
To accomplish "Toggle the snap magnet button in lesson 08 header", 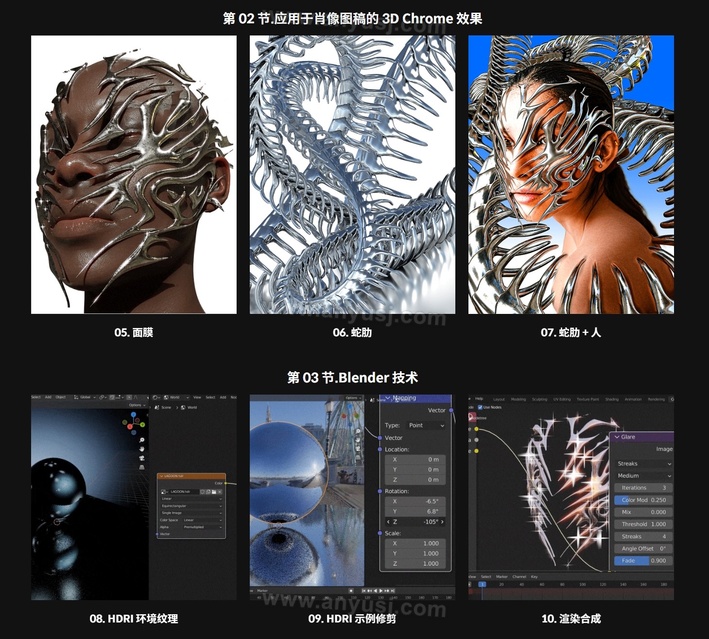I will coord(112,397).
